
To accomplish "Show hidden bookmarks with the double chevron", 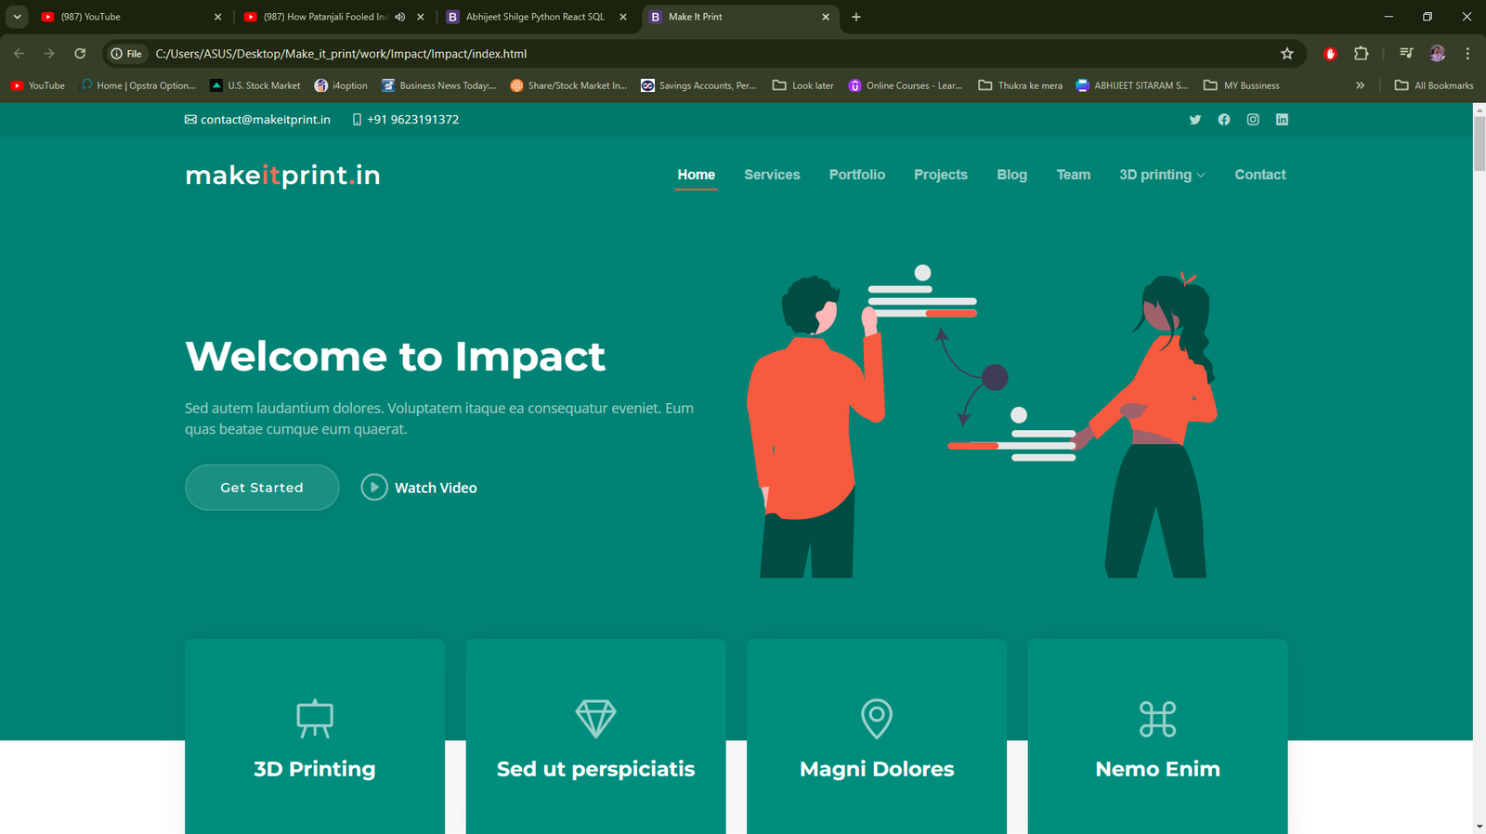I will point(1360,85).
